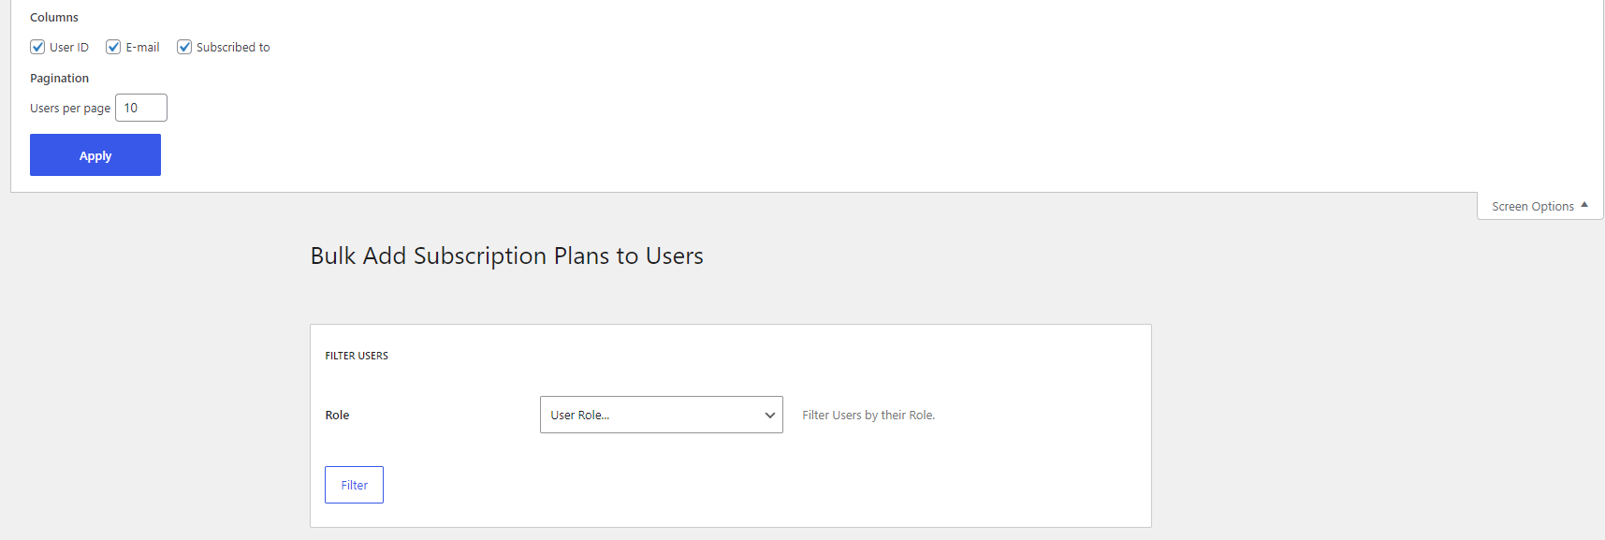The height and width of the screenshot is (540, 1605).
Task: Click the Users per page number field
Action: point(141,108)
